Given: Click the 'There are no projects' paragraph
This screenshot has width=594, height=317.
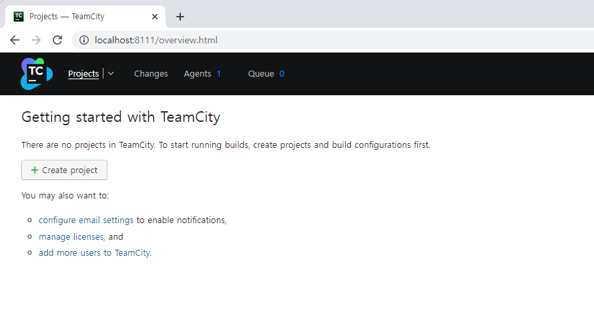Looking at the screenshot, I should (226, 145).
